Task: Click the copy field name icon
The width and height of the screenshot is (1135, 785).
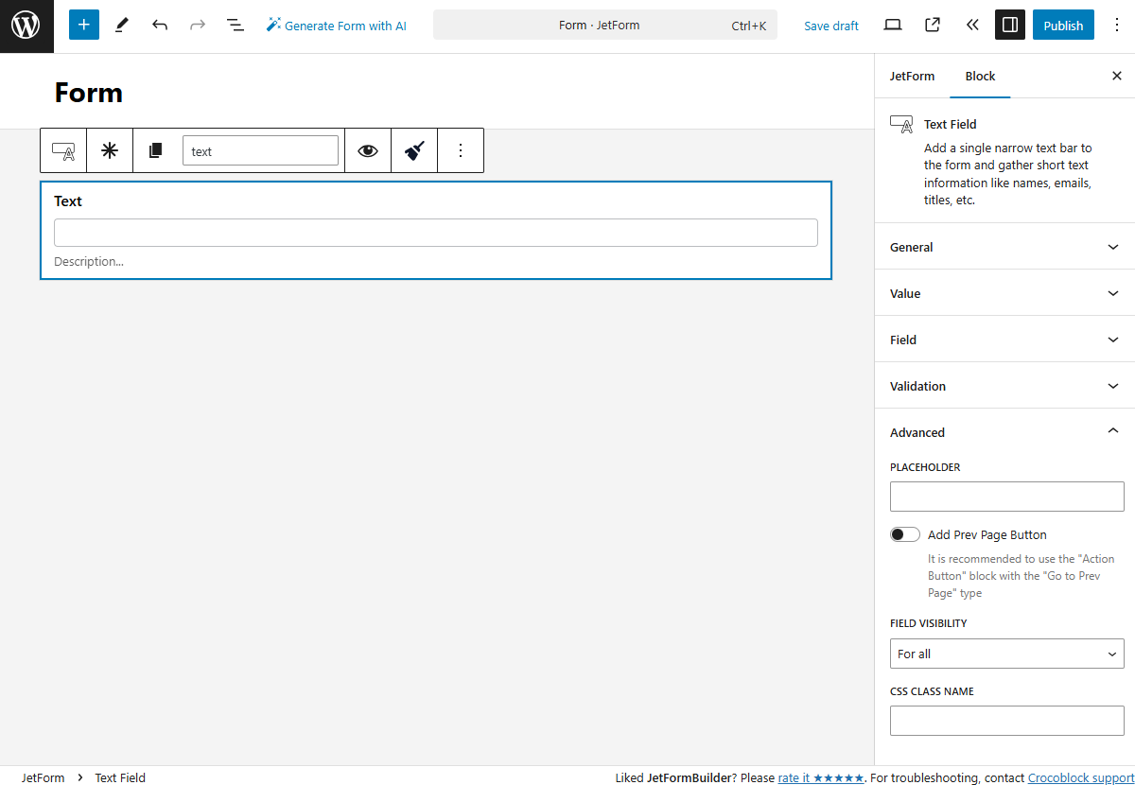Action: tap(156, 150)
